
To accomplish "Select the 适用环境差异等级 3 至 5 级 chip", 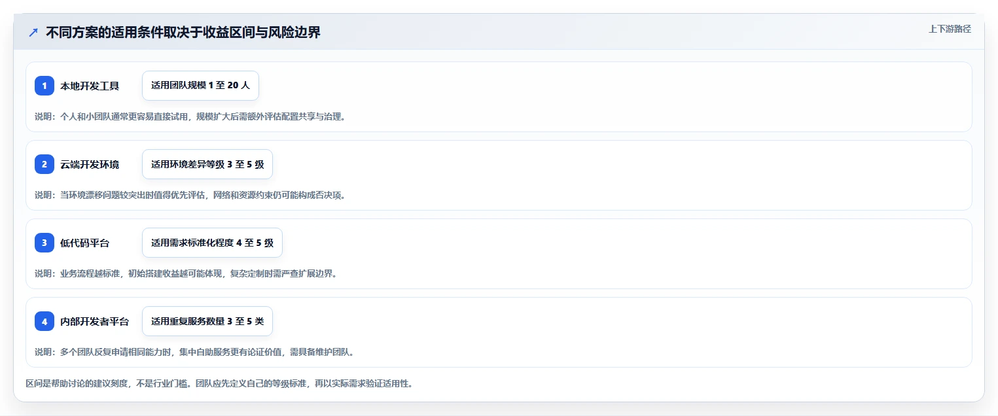I will point(207,164).
